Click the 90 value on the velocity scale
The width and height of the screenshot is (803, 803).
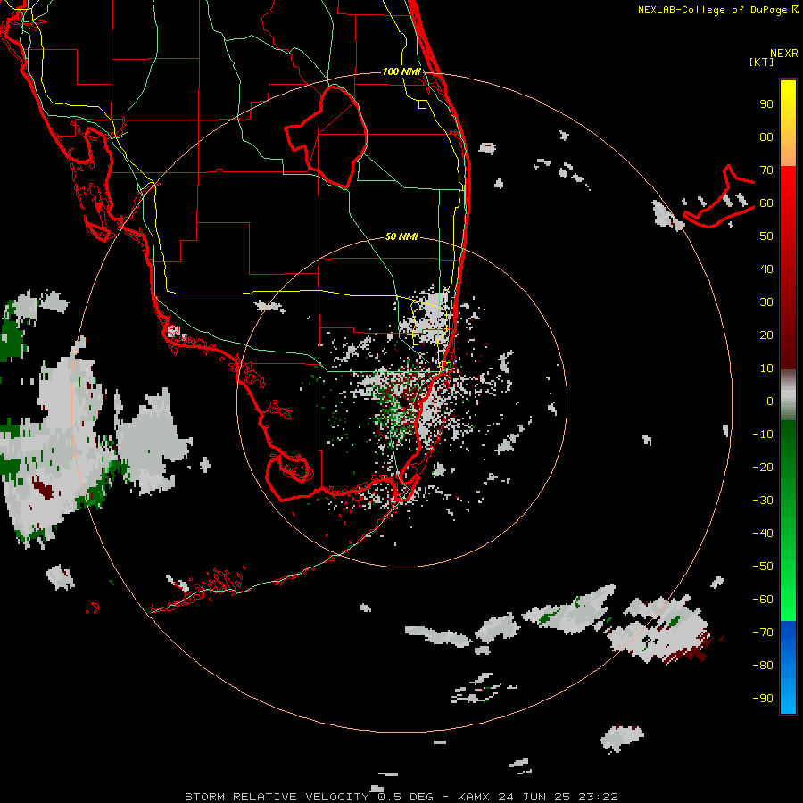766,104
